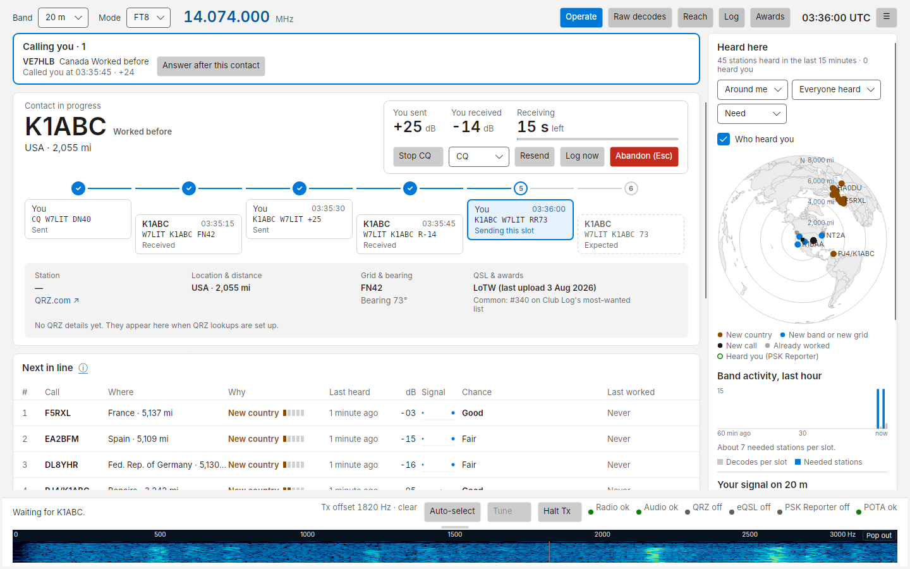Click the Stop CQ button
910x569 pixels.
pos(418,156)
